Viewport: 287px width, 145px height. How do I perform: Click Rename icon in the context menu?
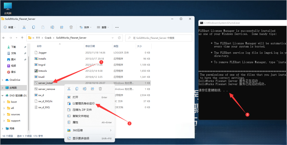85,89
